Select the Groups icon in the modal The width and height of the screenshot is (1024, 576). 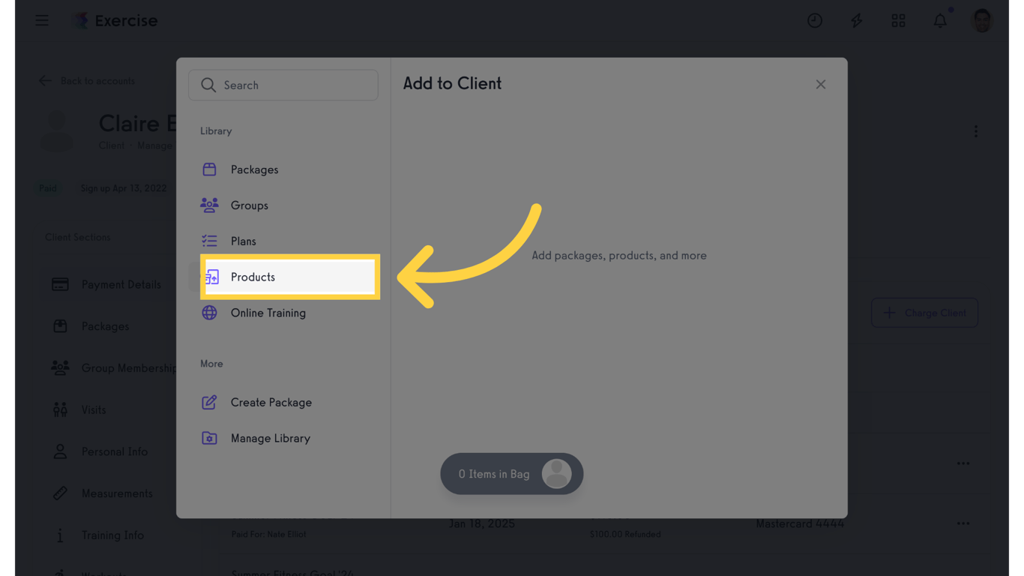209,205
